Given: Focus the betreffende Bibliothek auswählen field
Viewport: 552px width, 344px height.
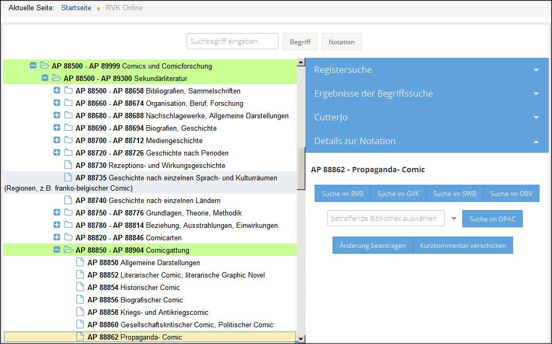Looking at the screenshot, I should 386,218.
